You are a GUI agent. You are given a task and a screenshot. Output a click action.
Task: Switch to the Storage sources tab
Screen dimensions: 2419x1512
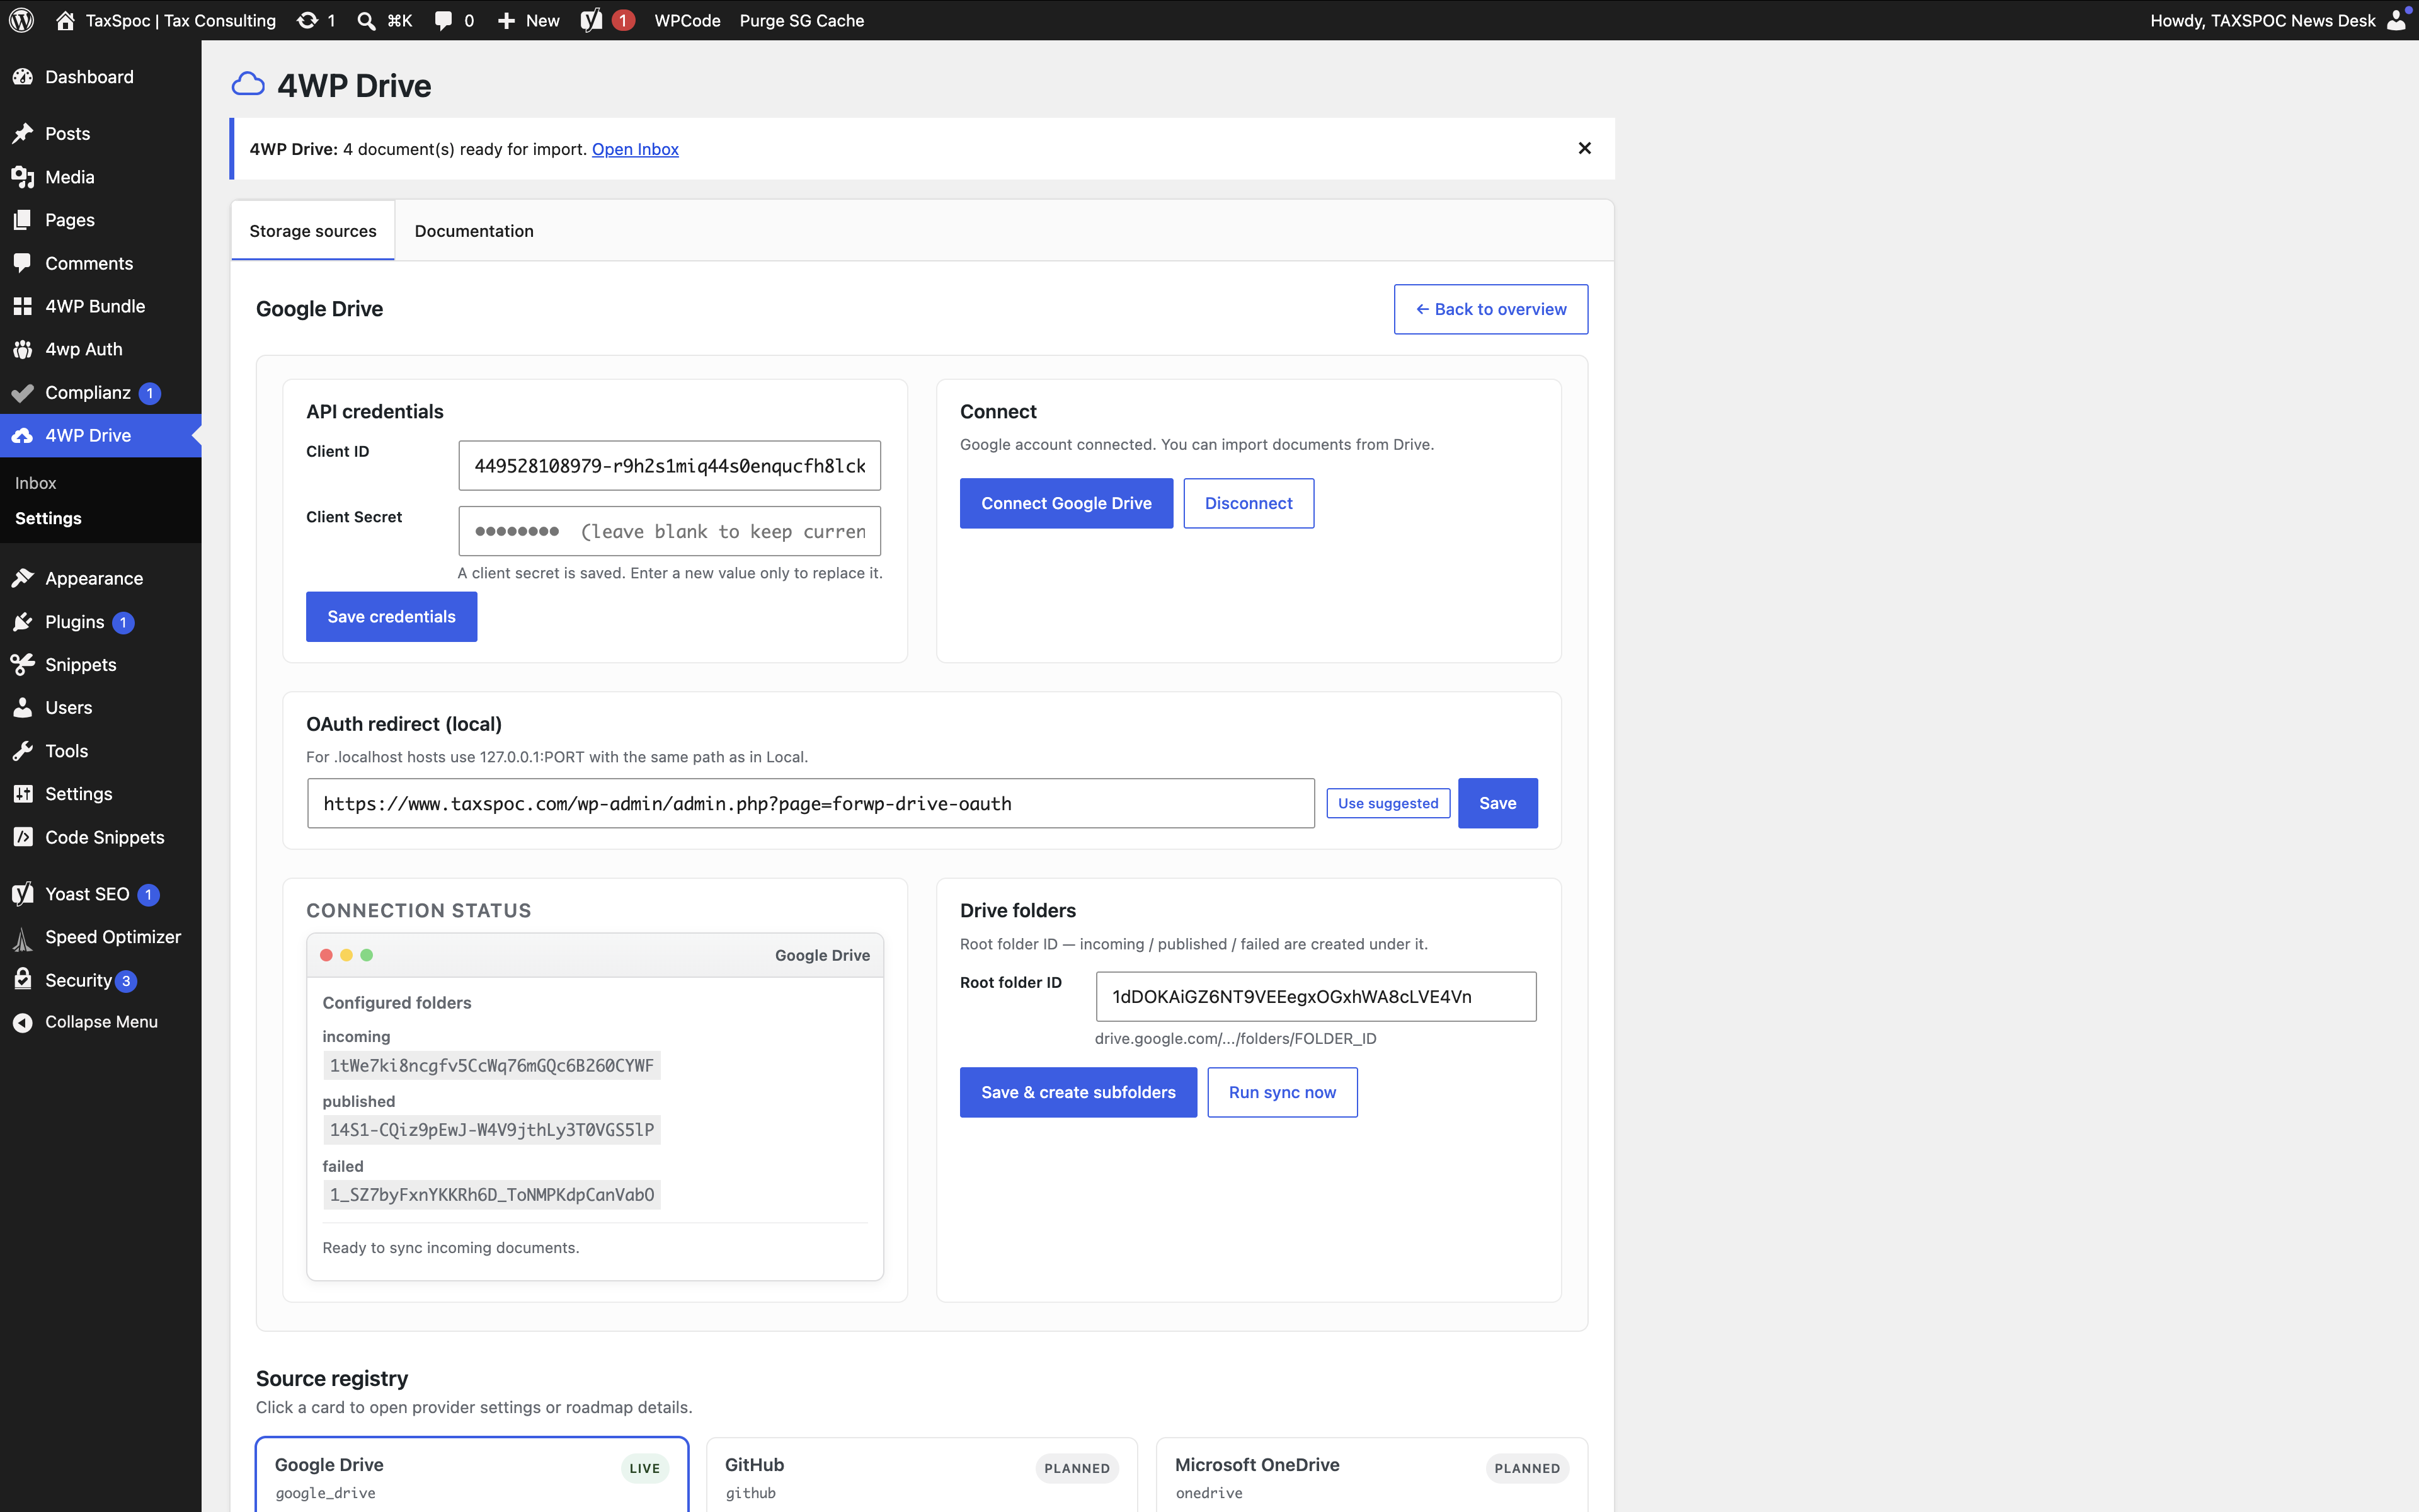pos(313,231)
